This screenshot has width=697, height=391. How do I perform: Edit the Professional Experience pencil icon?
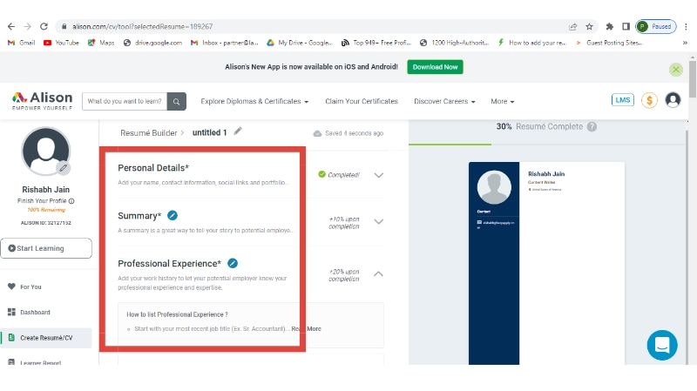pos(233,263)
